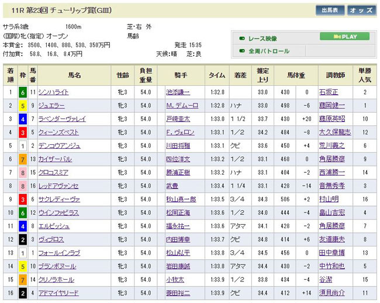
Task: Click the green arrow icon beside 全周パトロール
Action: pyautogui.click(x=241, y=51)
